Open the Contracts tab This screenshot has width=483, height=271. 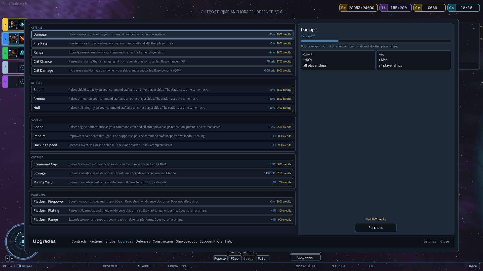pyautogui.click(x=79, y=241)
